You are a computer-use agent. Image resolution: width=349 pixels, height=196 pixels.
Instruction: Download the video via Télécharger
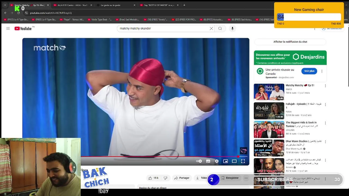[202, 178]
